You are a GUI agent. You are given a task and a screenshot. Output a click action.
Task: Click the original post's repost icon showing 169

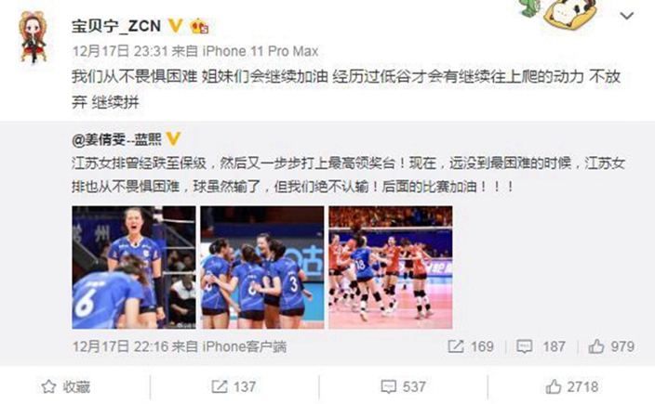tap(471, 346)
